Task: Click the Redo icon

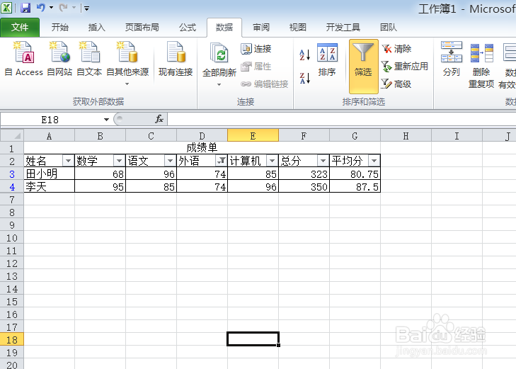Action: point(63,8)
